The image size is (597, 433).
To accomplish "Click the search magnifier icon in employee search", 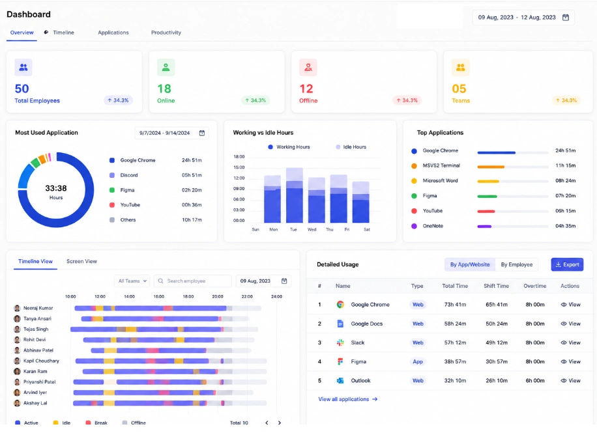I will click(x=161, y=281).
